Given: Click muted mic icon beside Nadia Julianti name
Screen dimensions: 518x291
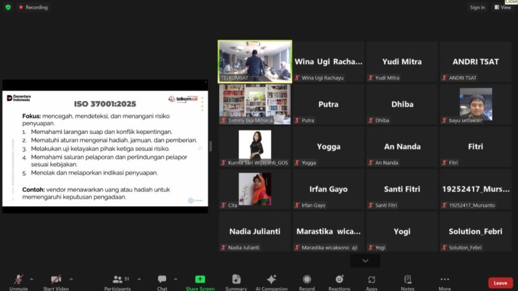Looking at the screenshot, I should 223,247.
